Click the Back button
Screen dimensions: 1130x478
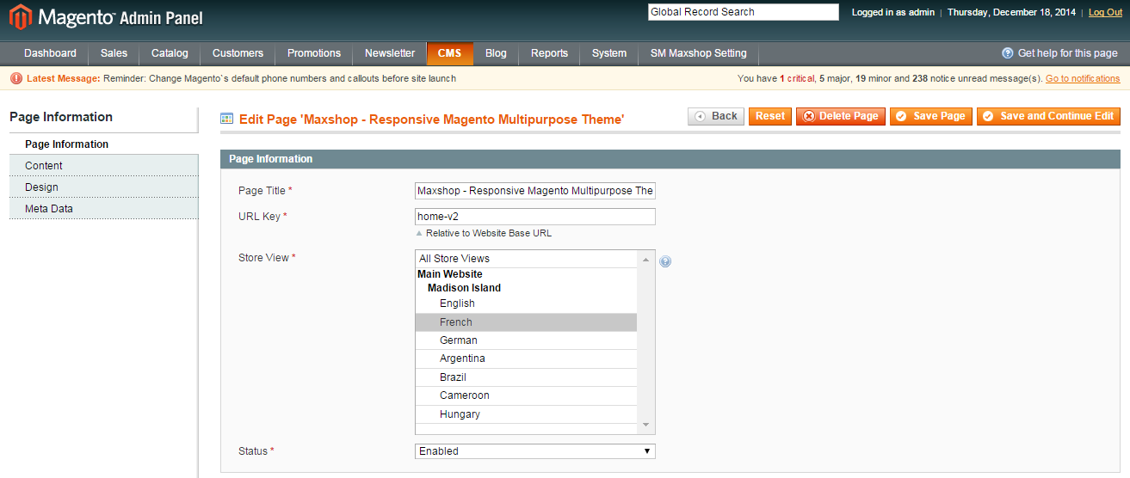click(716, 116)
